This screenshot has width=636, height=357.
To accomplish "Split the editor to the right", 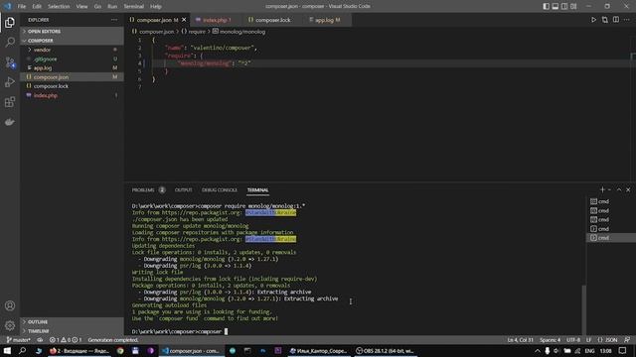I will pos(616,20).
